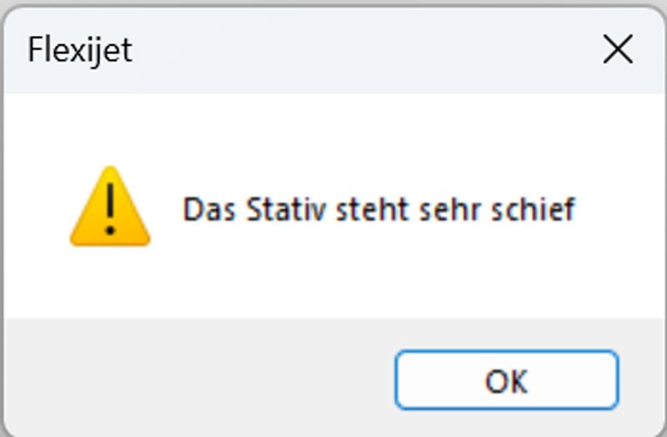Click the white dialog body below the message
This screenshot has height=437, width=667.
pos(334,281)
